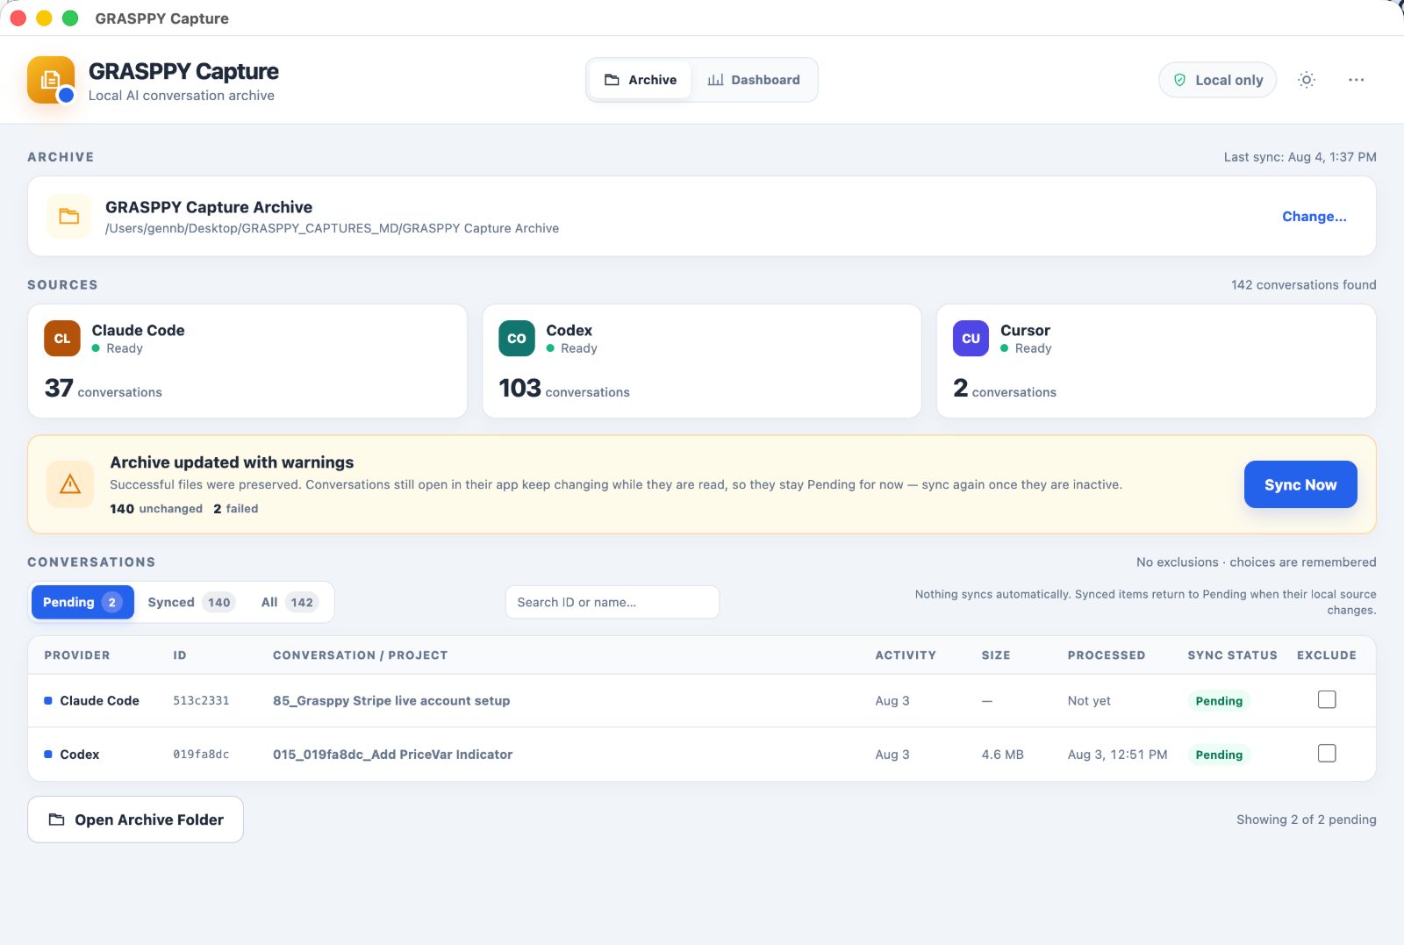The height and width of the screenshot is (945, 1404).
Task: Exclude the Claude Code 513c2331 conversation
Action: [x=1327, y=699]
